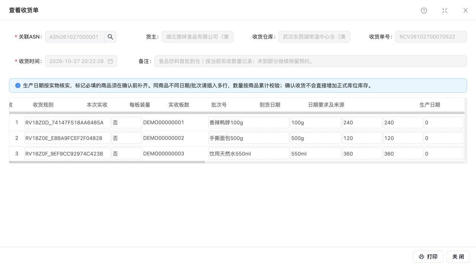476x267 pixels.
Task: Open the calendar icon in 收货时间
Action: (110, 61)
